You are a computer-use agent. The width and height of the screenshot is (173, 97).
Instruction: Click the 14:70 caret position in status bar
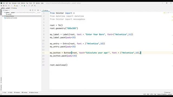(144, 94)
